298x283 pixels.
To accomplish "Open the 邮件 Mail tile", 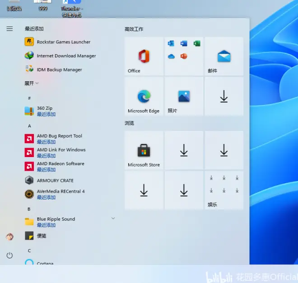I will [224, 56].
